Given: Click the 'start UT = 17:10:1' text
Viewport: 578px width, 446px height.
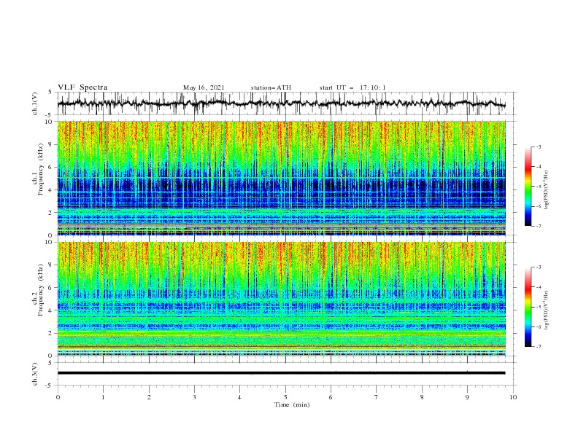Looking at the screenshot, I should click(x=352, y=87).
